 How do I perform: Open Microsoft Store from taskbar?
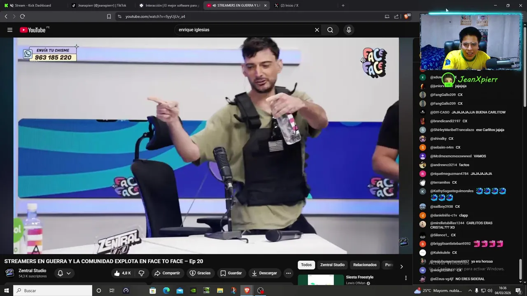click(153, 291)
